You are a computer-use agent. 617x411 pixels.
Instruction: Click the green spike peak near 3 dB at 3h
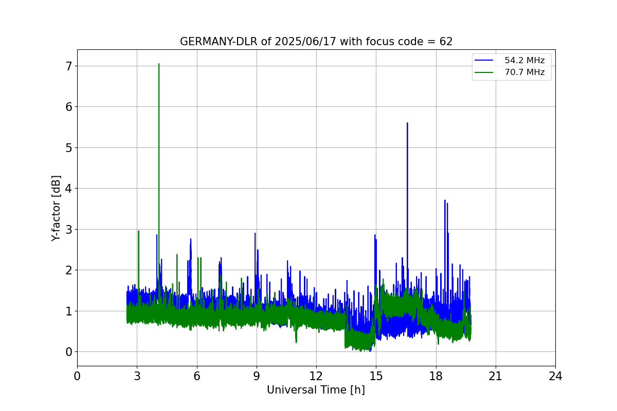(x=138, y=231)
